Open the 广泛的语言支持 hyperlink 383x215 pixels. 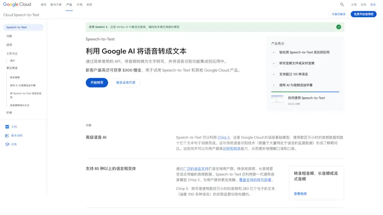click(x=195, y=169)
